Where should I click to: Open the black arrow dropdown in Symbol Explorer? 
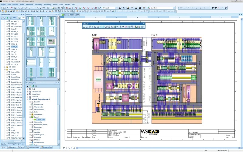(2, 18)
